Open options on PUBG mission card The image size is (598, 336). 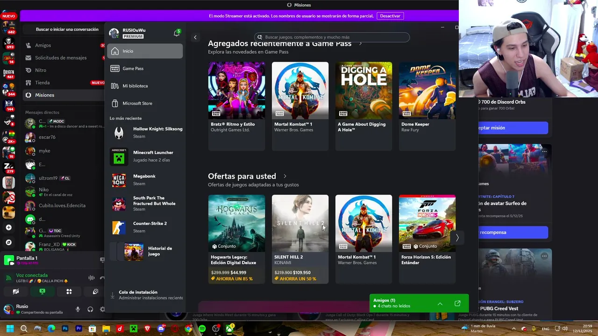[x=544, y=256]
